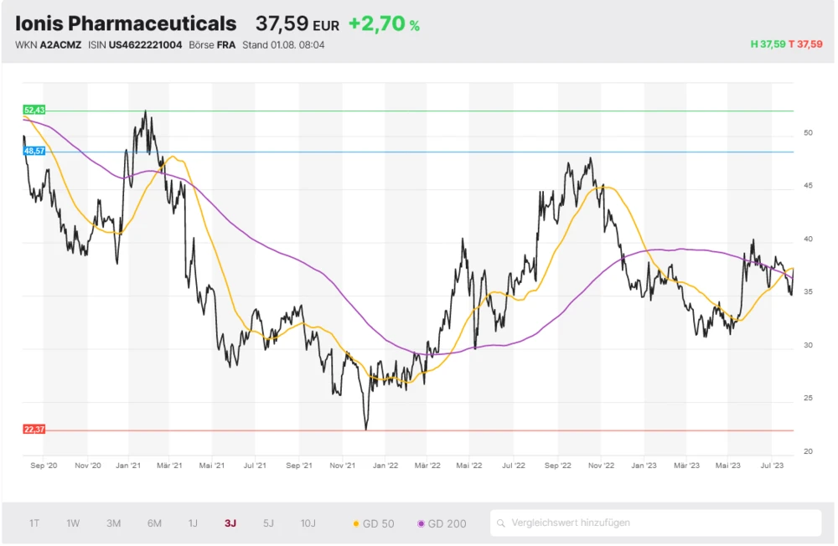Click the blue 48,57 price marker
Image resolution: width=838 pixels, height=546 pixels.
[x=34, y=151]
